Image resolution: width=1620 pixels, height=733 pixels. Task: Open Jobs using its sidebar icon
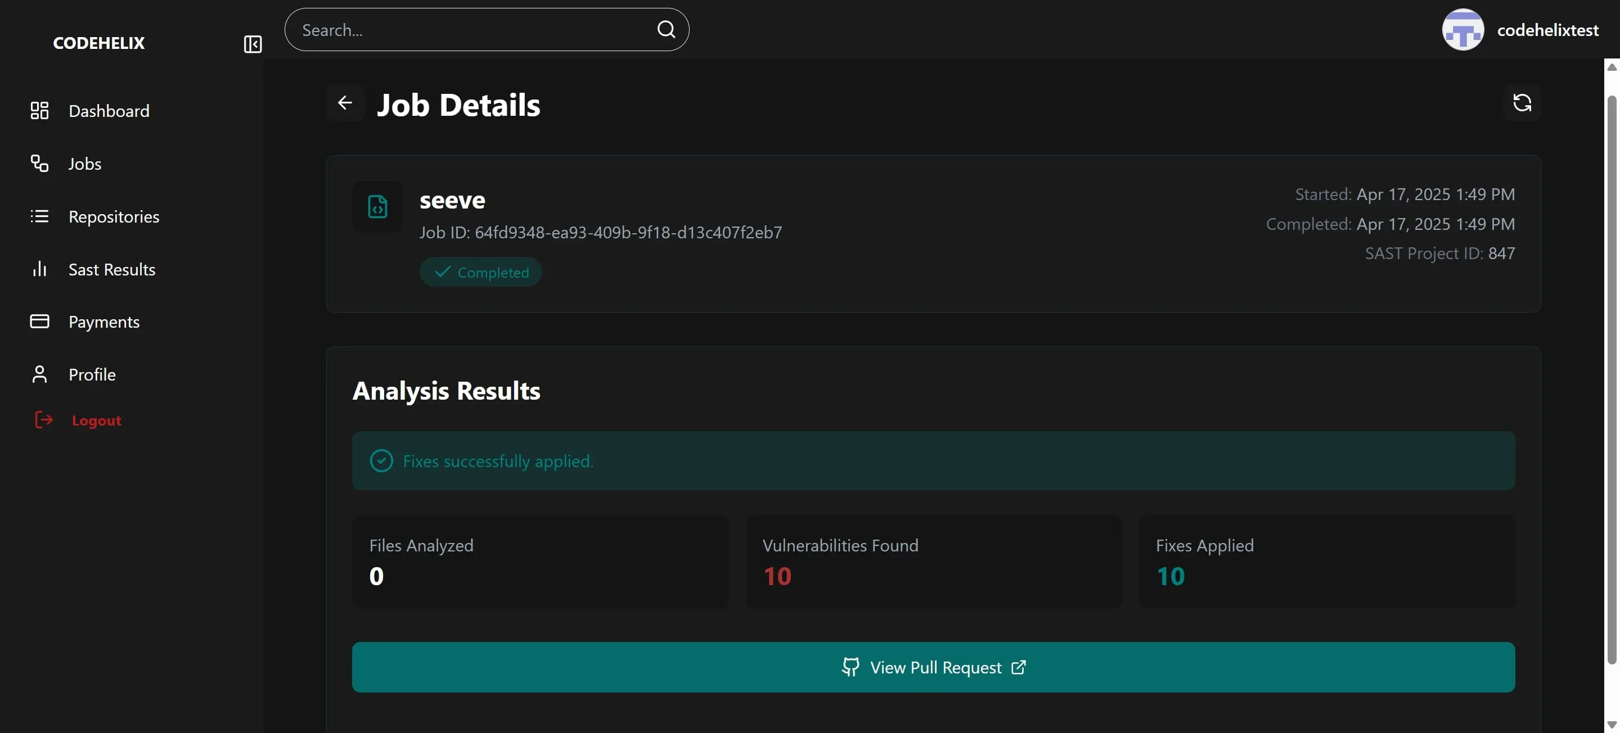[39, 164]
